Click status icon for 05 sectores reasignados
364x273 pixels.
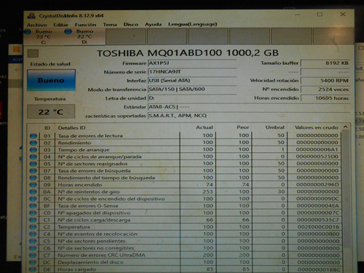(x=33, y=164)
